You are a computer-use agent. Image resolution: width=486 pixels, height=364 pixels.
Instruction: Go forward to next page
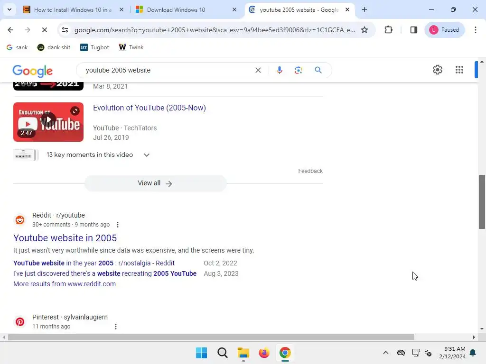(x=27, y=30)
